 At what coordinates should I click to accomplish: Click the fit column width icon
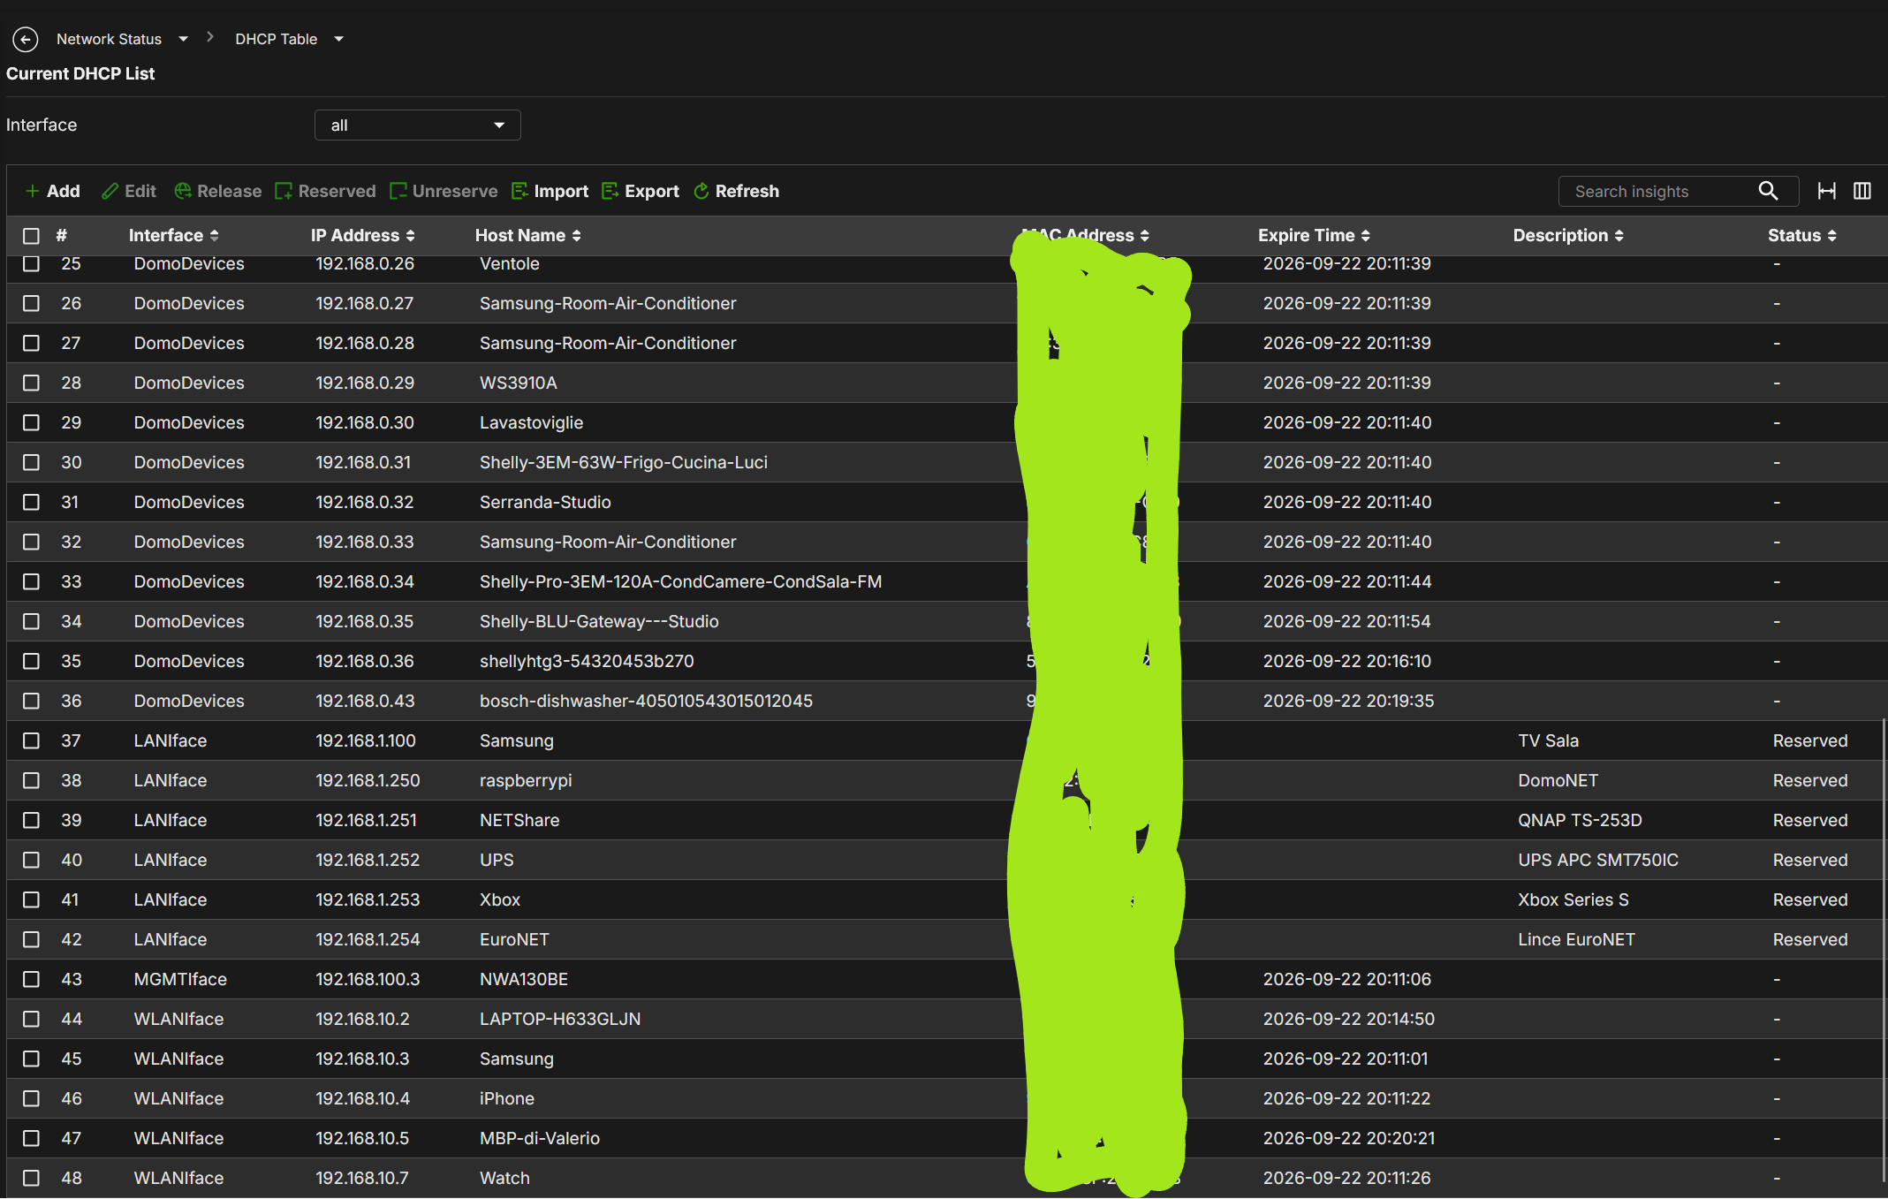(x=1827, y=191)
